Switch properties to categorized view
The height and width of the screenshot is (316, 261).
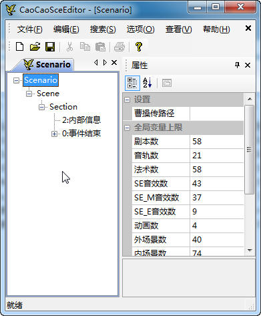[x=132, y=83]
